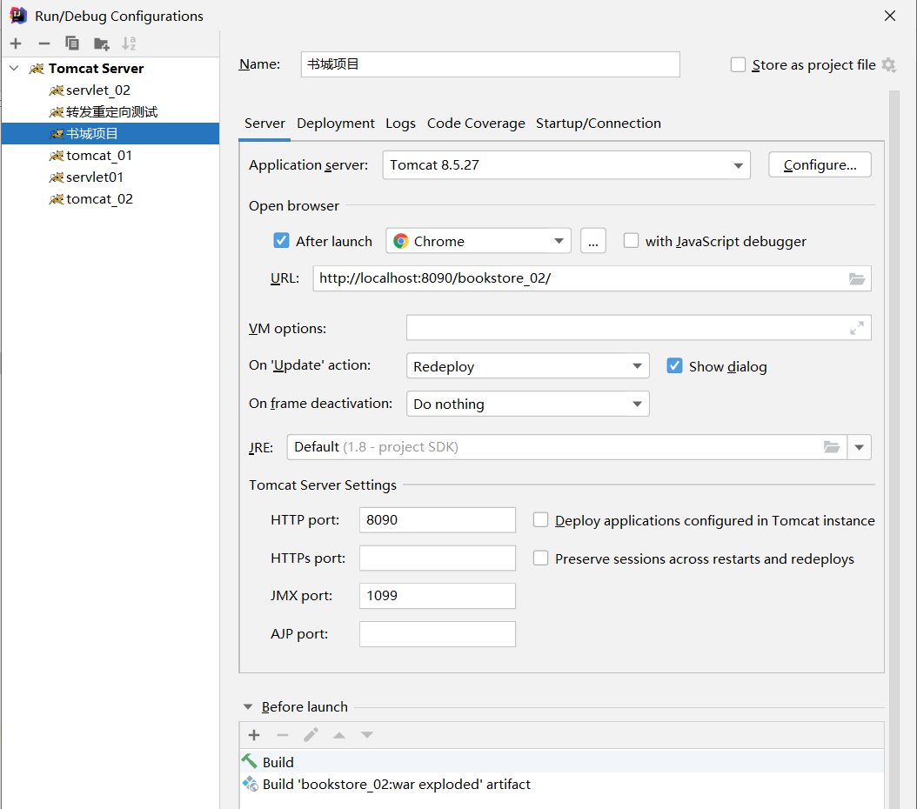The width and height of the screenshot is (917, 809).
Task: Click the artifact build icon
Action: 251,784
